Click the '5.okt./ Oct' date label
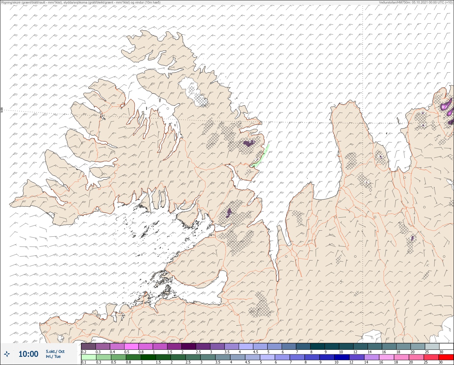 click(55, 352)
